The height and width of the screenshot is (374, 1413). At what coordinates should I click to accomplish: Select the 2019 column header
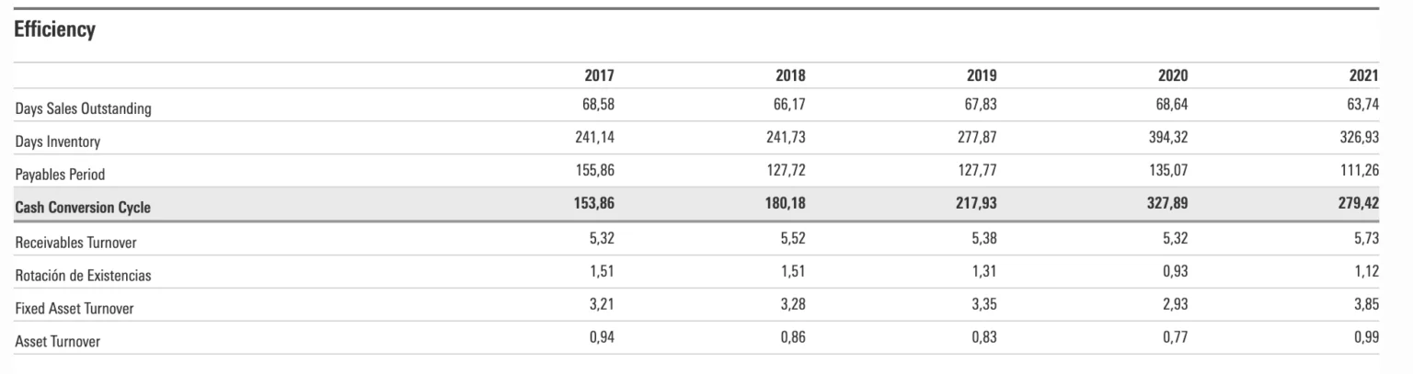point(982,75)
